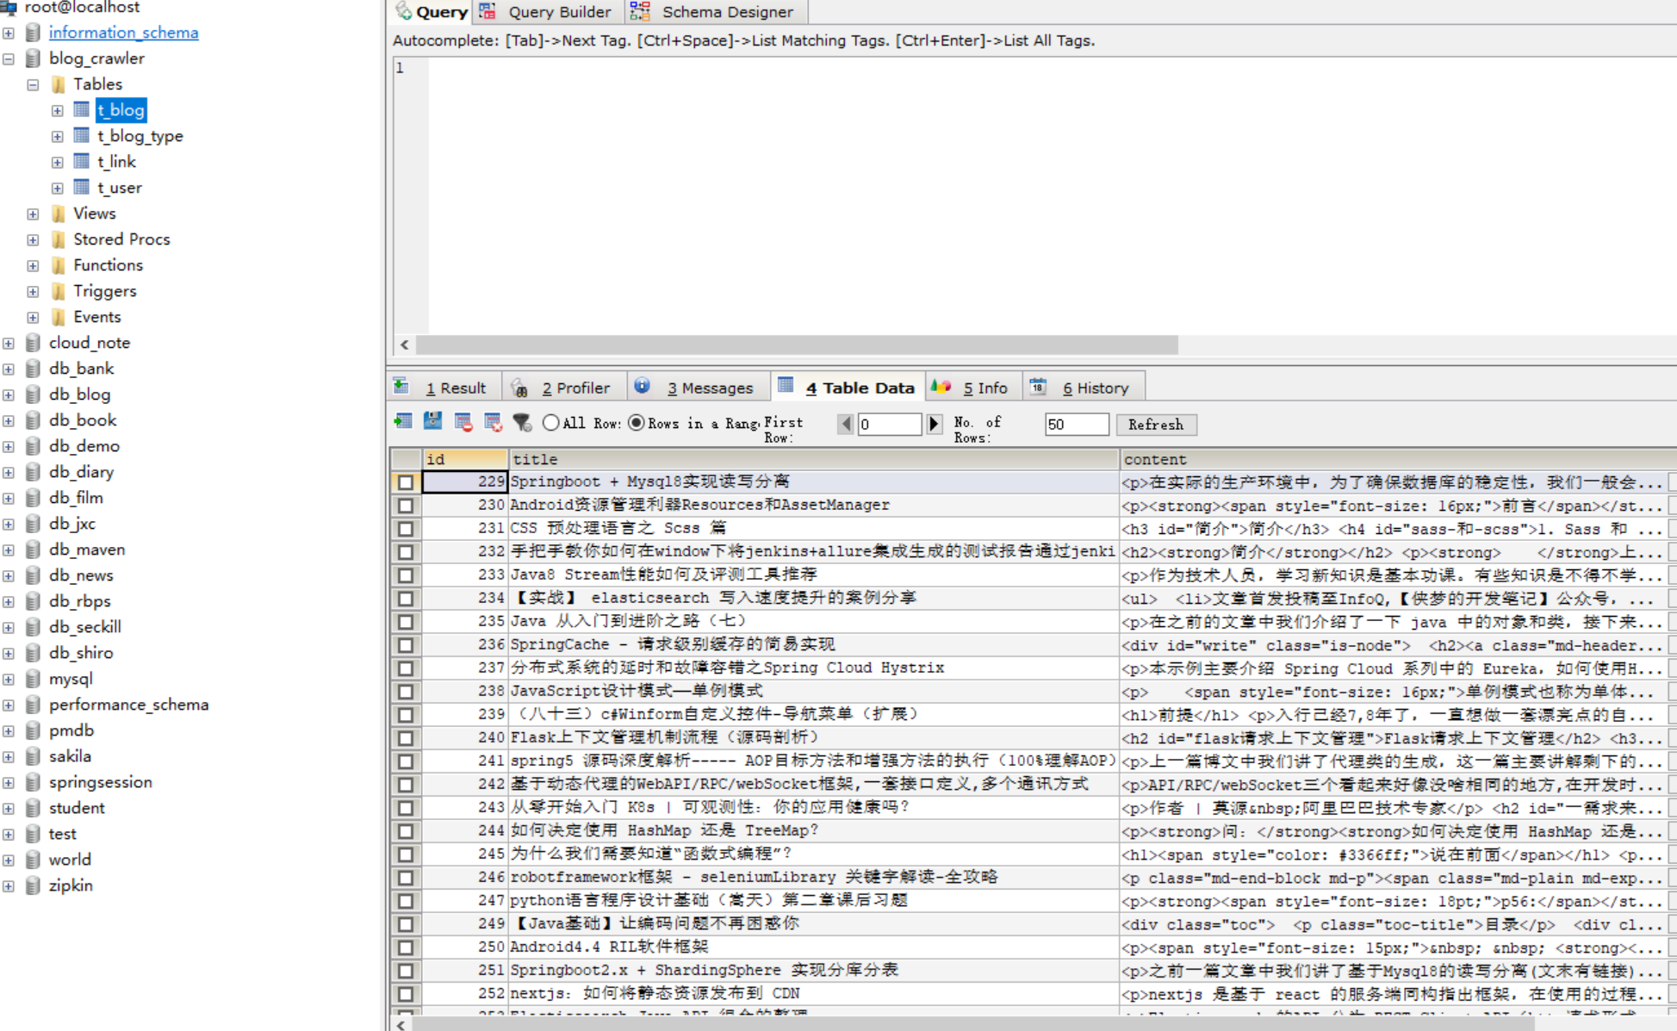Click the query editor horizontal scrollbar
Screen dimensions: 1677x1031
pyautogui.click(x=797, y=345)
